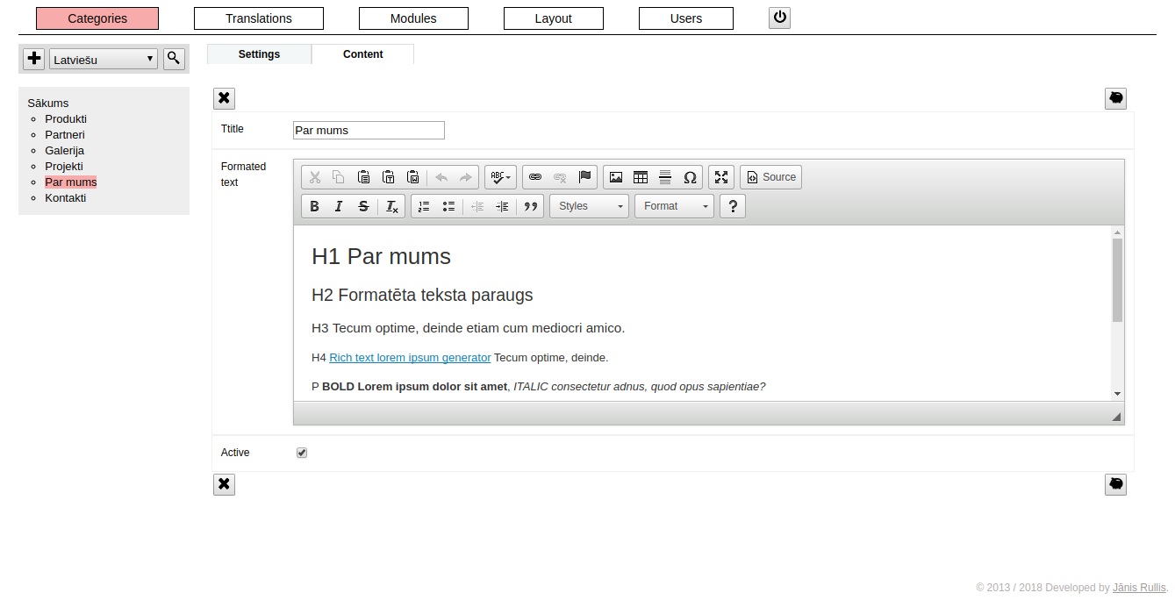Open the Layout menu item
1175x600 pixels.
tap(554, 18)
